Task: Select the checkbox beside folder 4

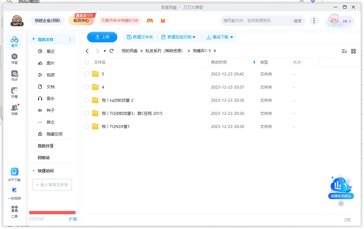Action: tap(86, 87)
